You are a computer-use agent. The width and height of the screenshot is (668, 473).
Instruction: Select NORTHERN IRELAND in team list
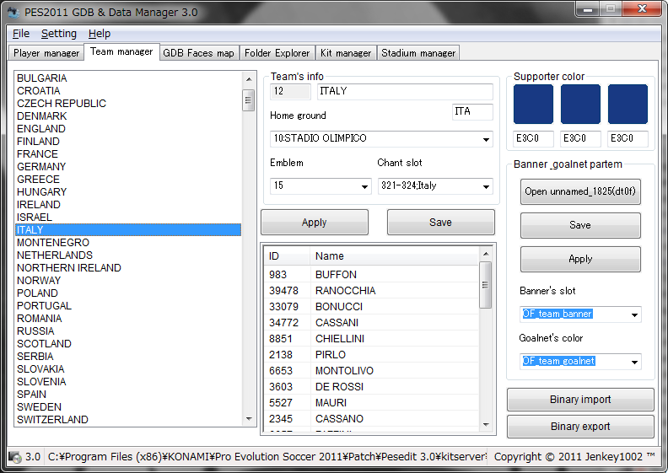pos(128,268)
